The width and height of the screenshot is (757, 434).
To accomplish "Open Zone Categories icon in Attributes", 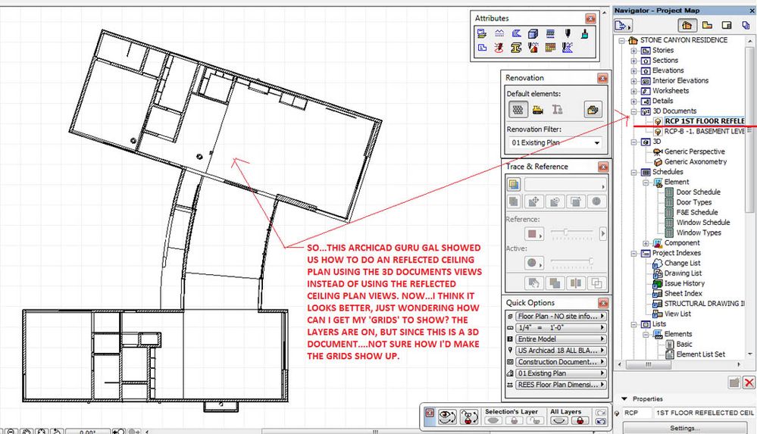I will point(482,47).
